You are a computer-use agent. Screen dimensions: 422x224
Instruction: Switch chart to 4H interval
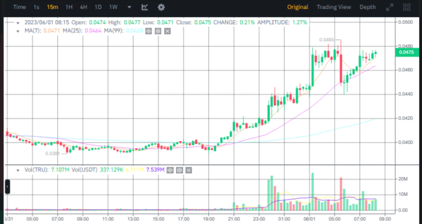[x=83, y=7]
